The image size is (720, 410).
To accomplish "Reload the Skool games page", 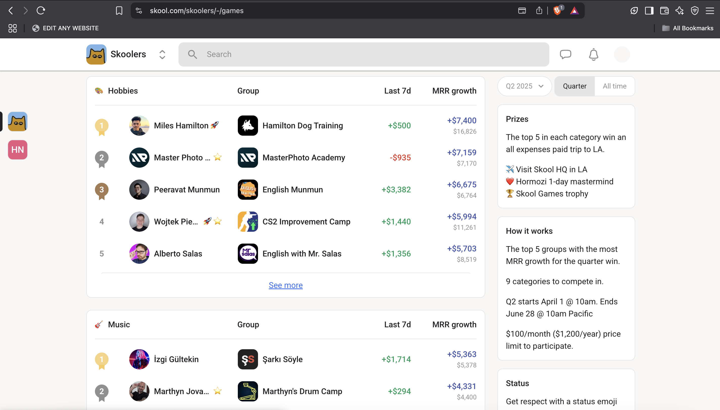I will pos(41,11).
